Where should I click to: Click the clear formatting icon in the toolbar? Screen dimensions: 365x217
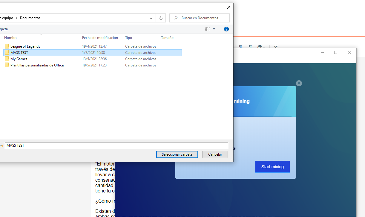(x=276, y=47)
